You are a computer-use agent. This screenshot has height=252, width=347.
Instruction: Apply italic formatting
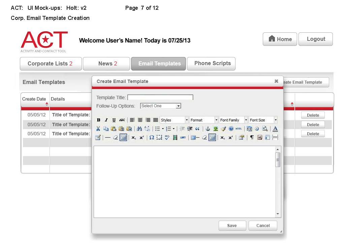coord(106,120)
